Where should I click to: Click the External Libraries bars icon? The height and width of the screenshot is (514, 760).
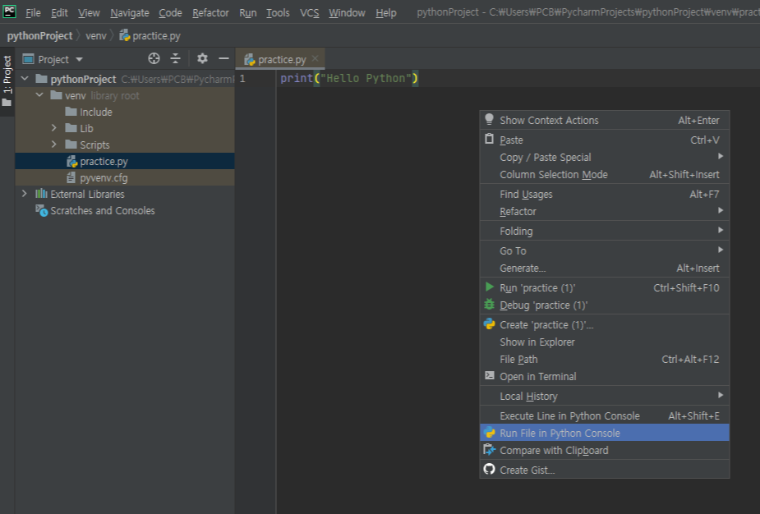pos(41,194)
